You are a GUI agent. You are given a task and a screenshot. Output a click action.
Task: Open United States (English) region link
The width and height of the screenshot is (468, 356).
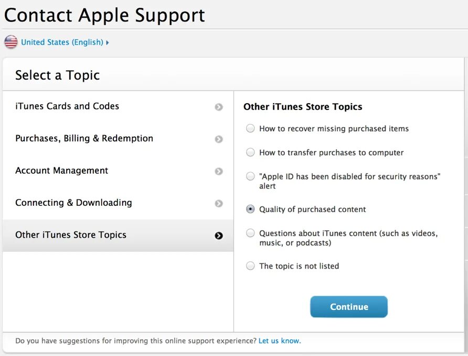tap(62, 42)
